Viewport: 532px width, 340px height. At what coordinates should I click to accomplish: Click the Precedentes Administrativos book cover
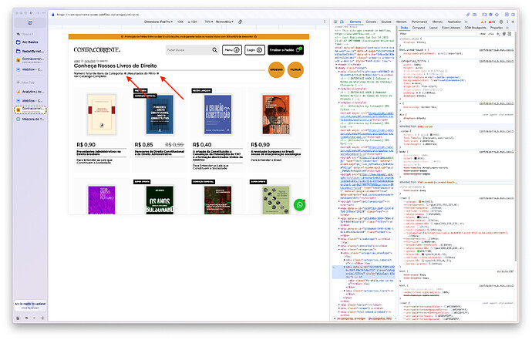pos(102,114)
